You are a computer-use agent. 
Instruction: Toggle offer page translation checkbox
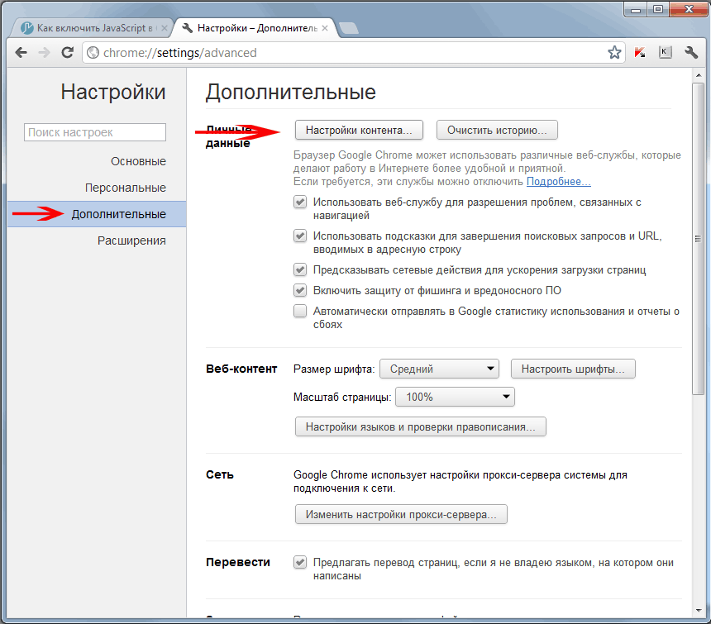(300, 563)
